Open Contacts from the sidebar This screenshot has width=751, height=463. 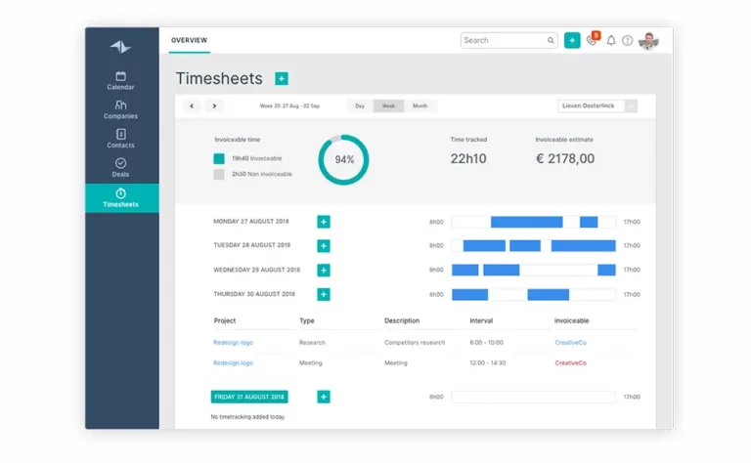120,139
